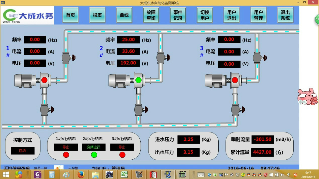
Task: Click pump 2 inlet valve on lower pipe
Action: click(x=139, y=109)
